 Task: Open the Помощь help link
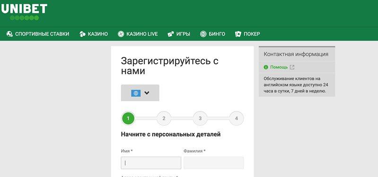(x=279, y=67)
